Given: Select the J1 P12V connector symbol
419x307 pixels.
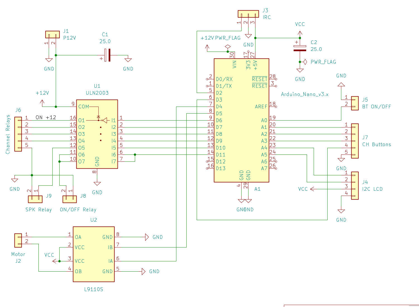Looking at the screenshot, I should pos(52,35).
